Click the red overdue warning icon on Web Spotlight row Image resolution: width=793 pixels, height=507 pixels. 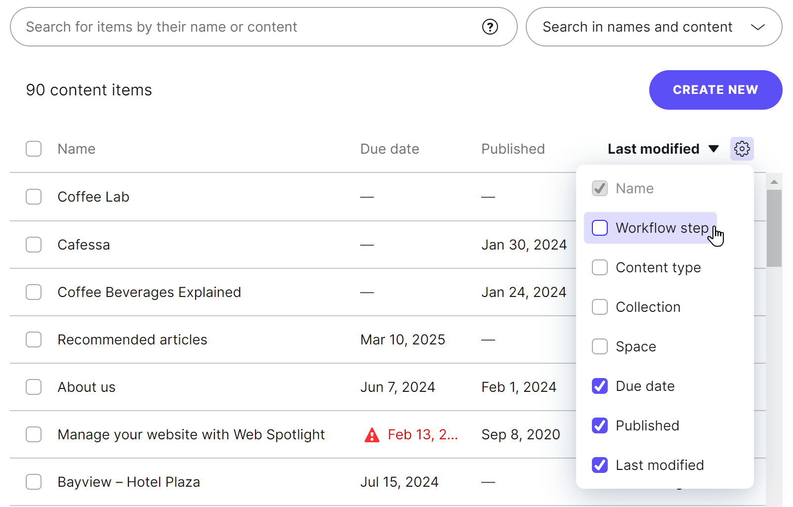coord(371,434)
